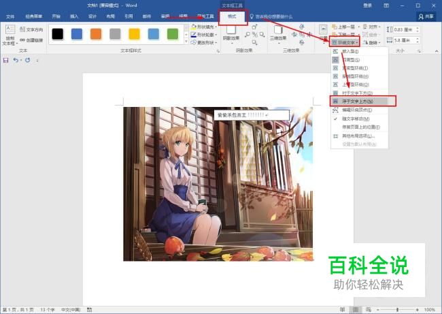This screenshot has height=314, width=442.
Task: Open Shape Outline (形状轮廓) dropdown
Action: click(204, 35)
